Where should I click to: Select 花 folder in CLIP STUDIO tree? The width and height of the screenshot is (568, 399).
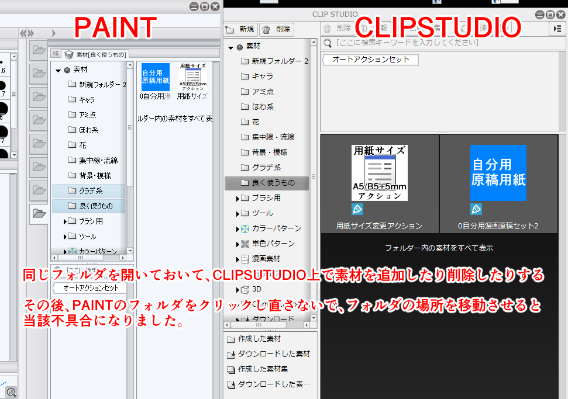point(250,122)
